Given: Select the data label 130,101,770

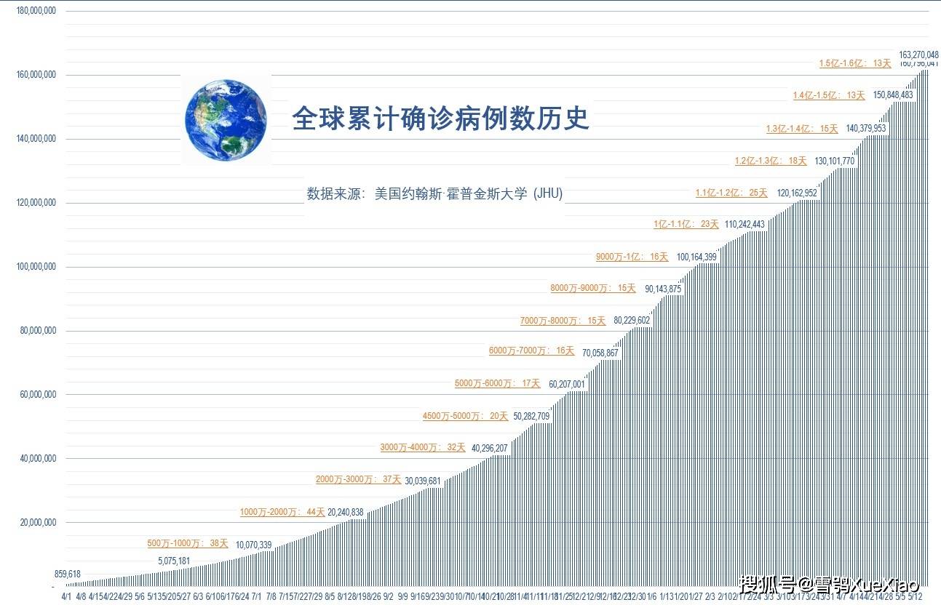Looking at the screenshot, I should pos(835,161).
